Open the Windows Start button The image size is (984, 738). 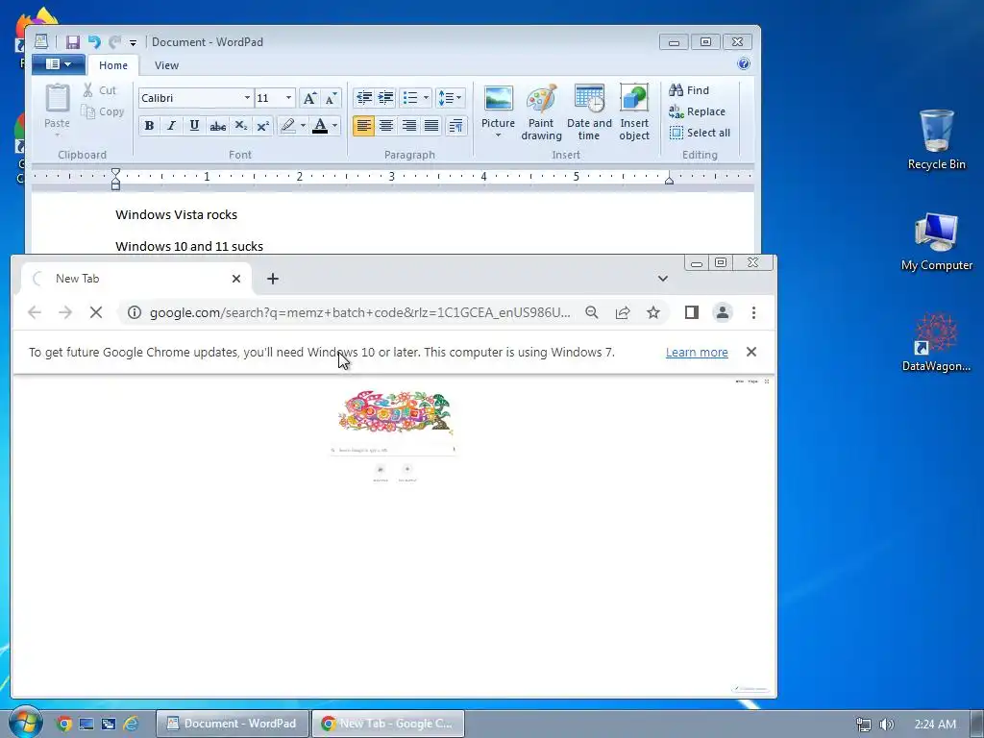pyautogui.click(x=25, y=723)
